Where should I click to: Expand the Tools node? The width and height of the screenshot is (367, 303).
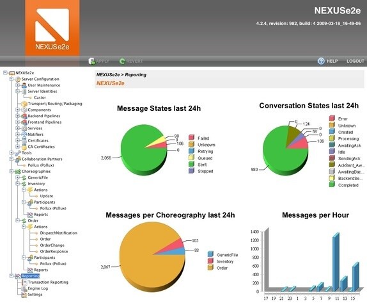pyautogui.click(x=12, y=153)
